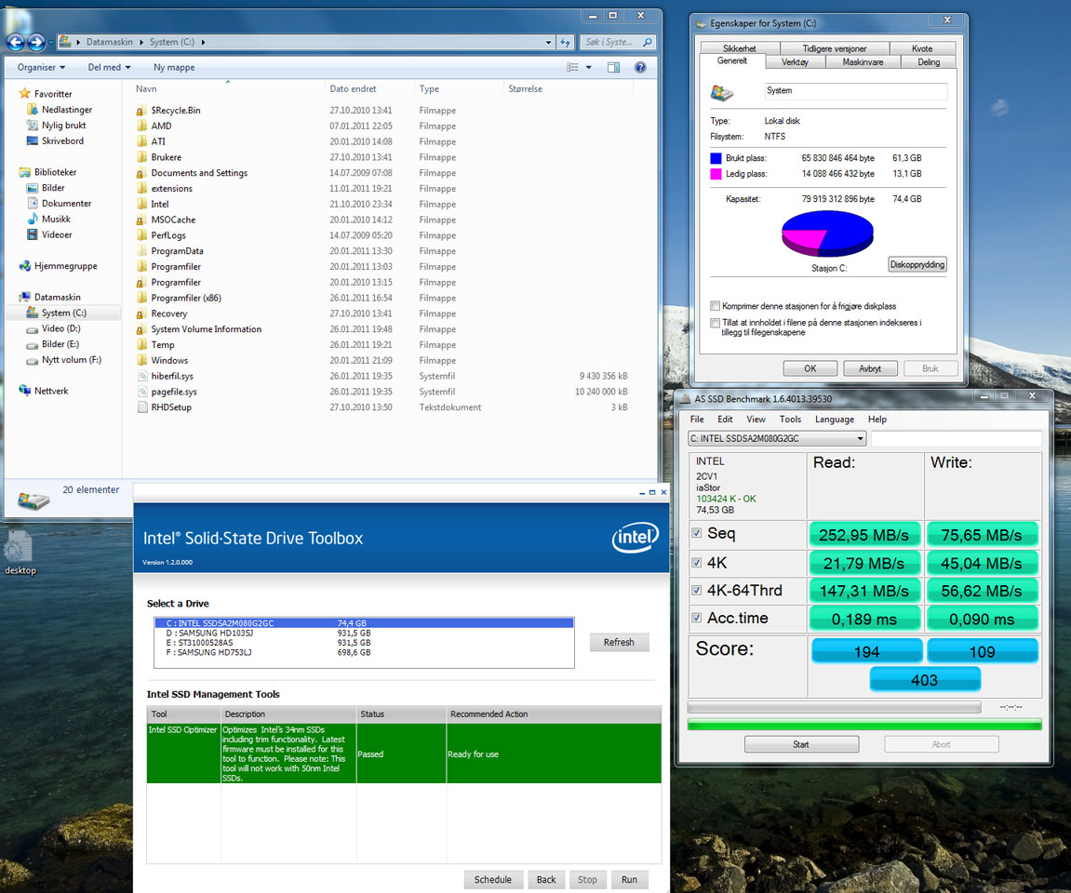Open the Organiser dropdown menu
The width and height of the screenshot is (1071, 893).
(x=42, y=67)
